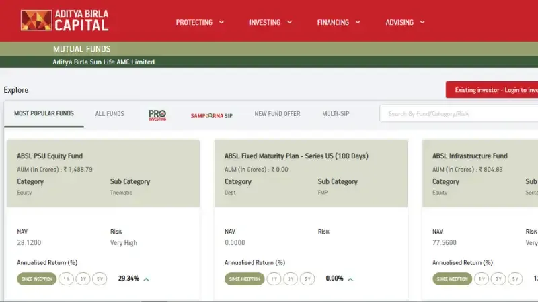Open ABSL PSU Equity Fund title
This screenshot has height=302, width=538.
click(x=50, y=156)
